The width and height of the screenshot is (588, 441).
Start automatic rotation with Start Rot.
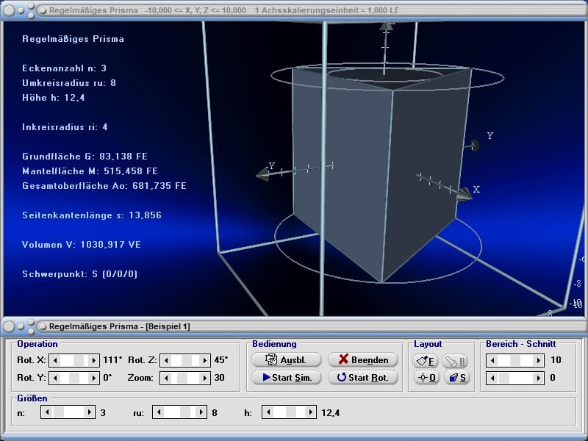coord(362,377)
